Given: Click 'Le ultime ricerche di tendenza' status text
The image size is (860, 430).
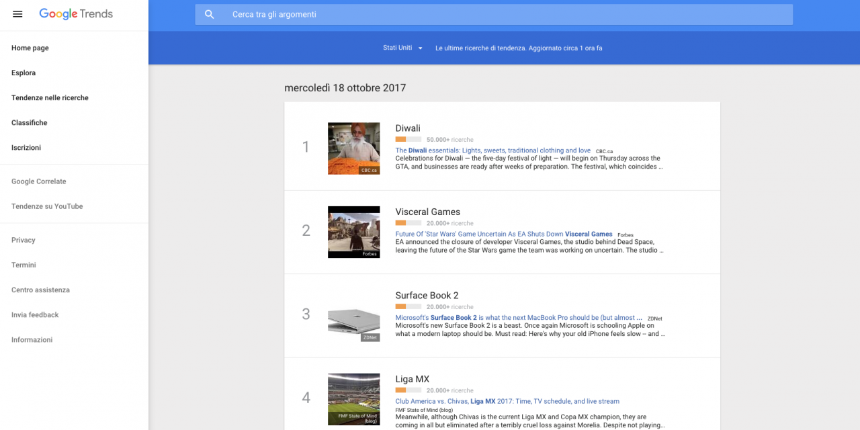Looking at the screenshot, I should [519, 48].
